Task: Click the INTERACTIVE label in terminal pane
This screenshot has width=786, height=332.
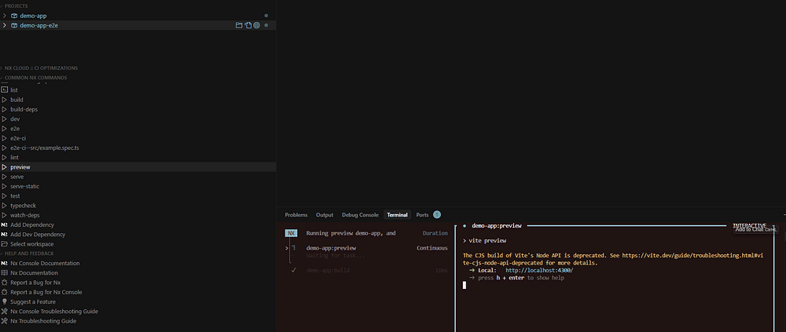Action: point(749,226)
